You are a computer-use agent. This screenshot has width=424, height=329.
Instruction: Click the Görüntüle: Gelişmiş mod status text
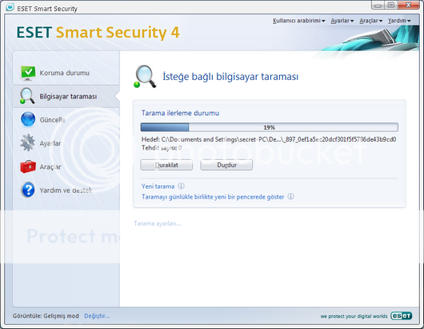pyautogui.click(x=46, y=315)
